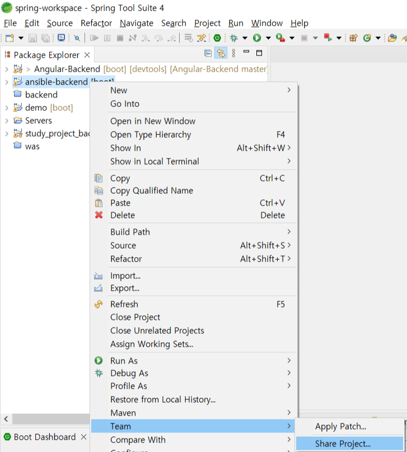
Task: Click the Package Explorer scroll-left arrow
Action: coord(6,418)
